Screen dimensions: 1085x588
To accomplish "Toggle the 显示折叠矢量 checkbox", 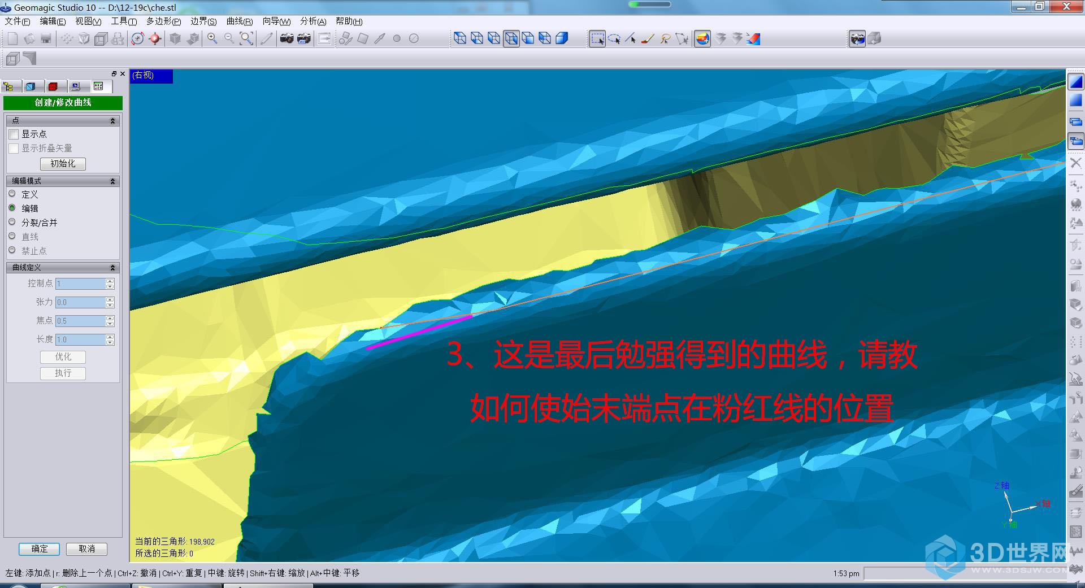I will pos(14,149).
